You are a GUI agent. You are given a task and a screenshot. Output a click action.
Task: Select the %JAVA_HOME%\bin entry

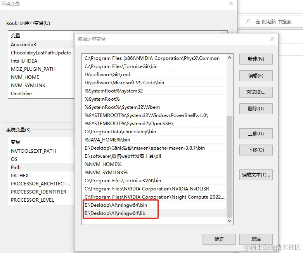154,140
